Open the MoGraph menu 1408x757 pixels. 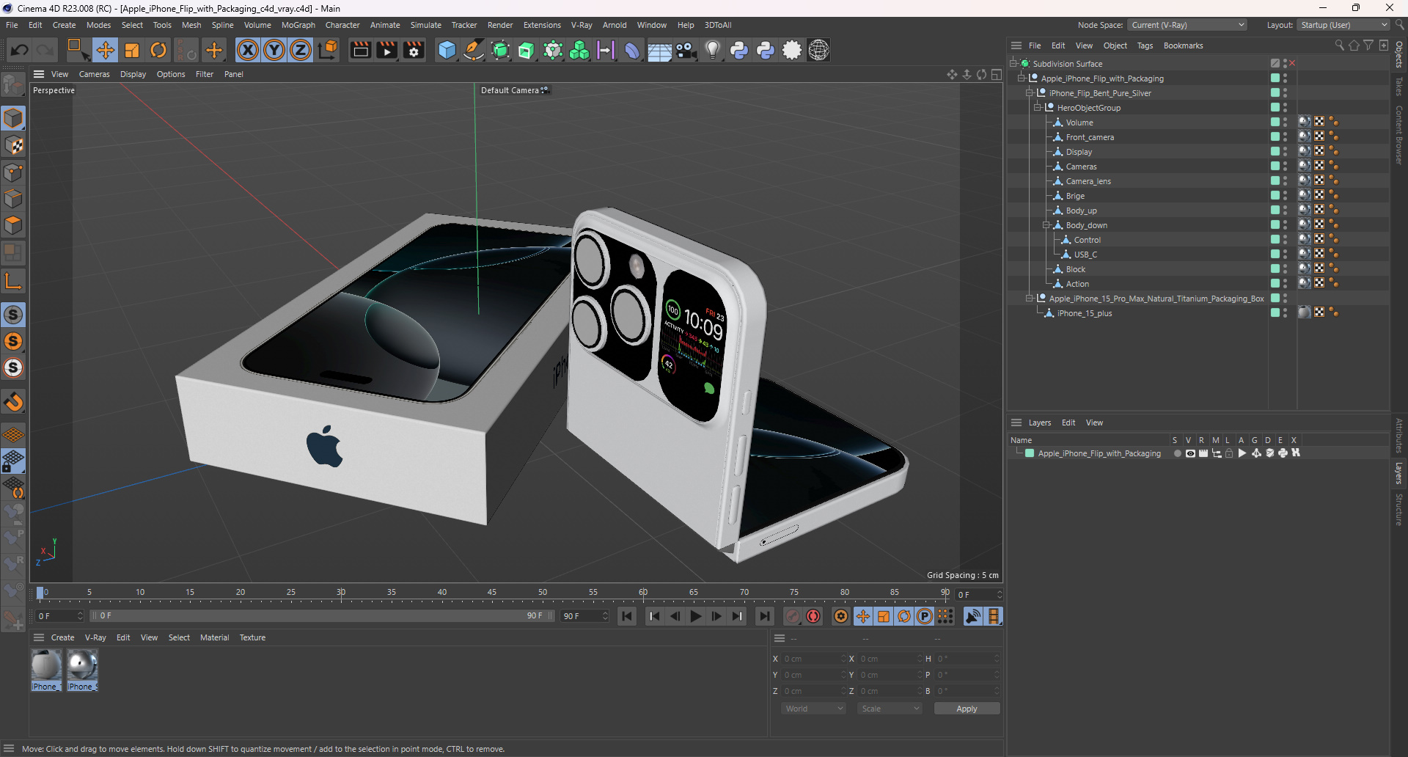click(x=298, y=25)
